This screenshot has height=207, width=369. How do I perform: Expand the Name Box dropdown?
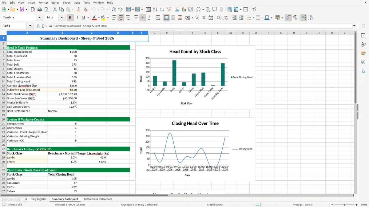pos(30,26)
